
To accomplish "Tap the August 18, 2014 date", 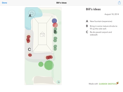I will 112,14.
